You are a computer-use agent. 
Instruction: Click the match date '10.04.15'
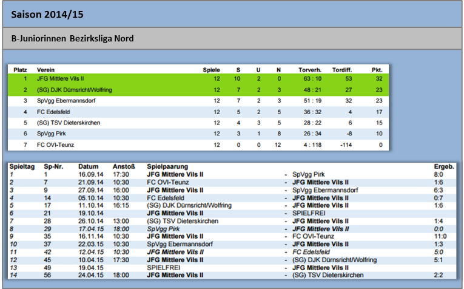pyautogui.click(x=91, y=260)
